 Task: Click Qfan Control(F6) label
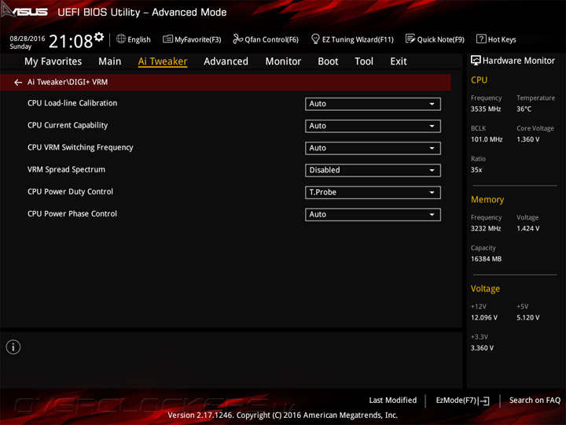[272, 39]
